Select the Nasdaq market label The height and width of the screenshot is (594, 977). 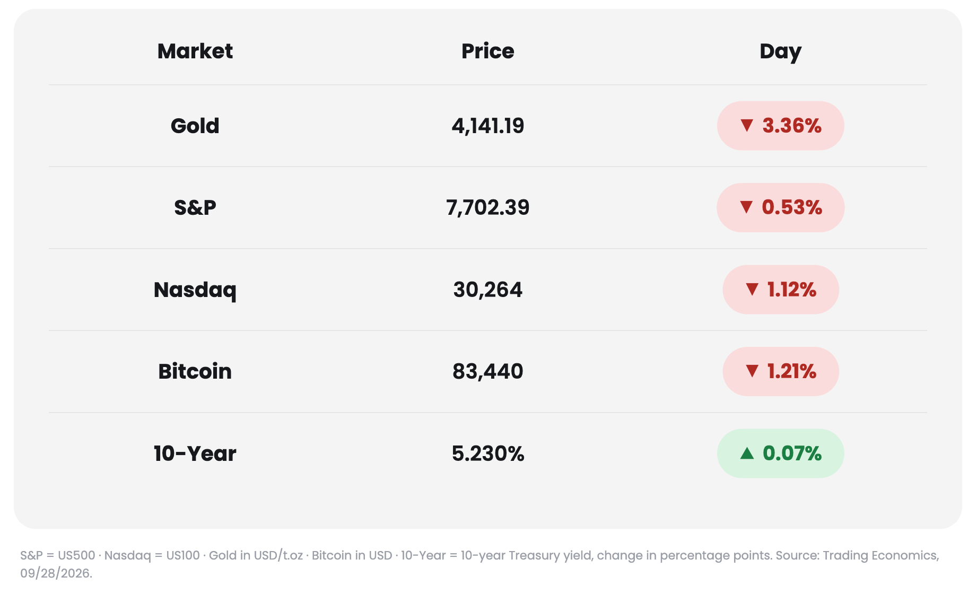coord(195,290)
